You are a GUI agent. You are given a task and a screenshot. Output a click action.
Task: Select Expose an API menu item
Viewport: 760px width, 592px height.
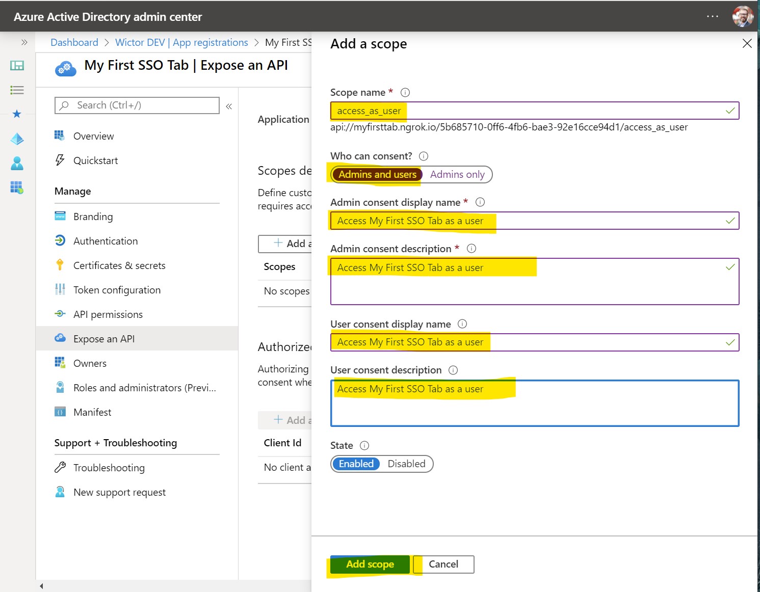[137, 339]
